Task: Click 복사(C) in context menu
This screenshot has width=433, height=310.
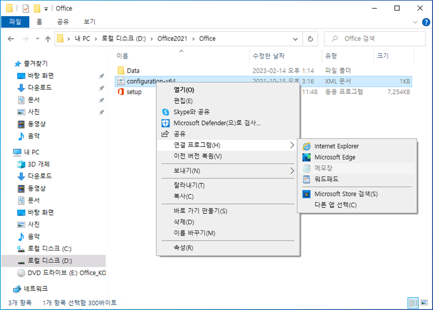Action: (228, 196)
